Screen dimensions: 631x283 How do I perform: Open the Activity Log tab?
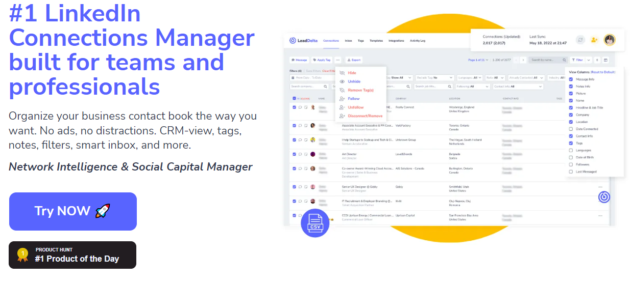[x=418, y=41]
